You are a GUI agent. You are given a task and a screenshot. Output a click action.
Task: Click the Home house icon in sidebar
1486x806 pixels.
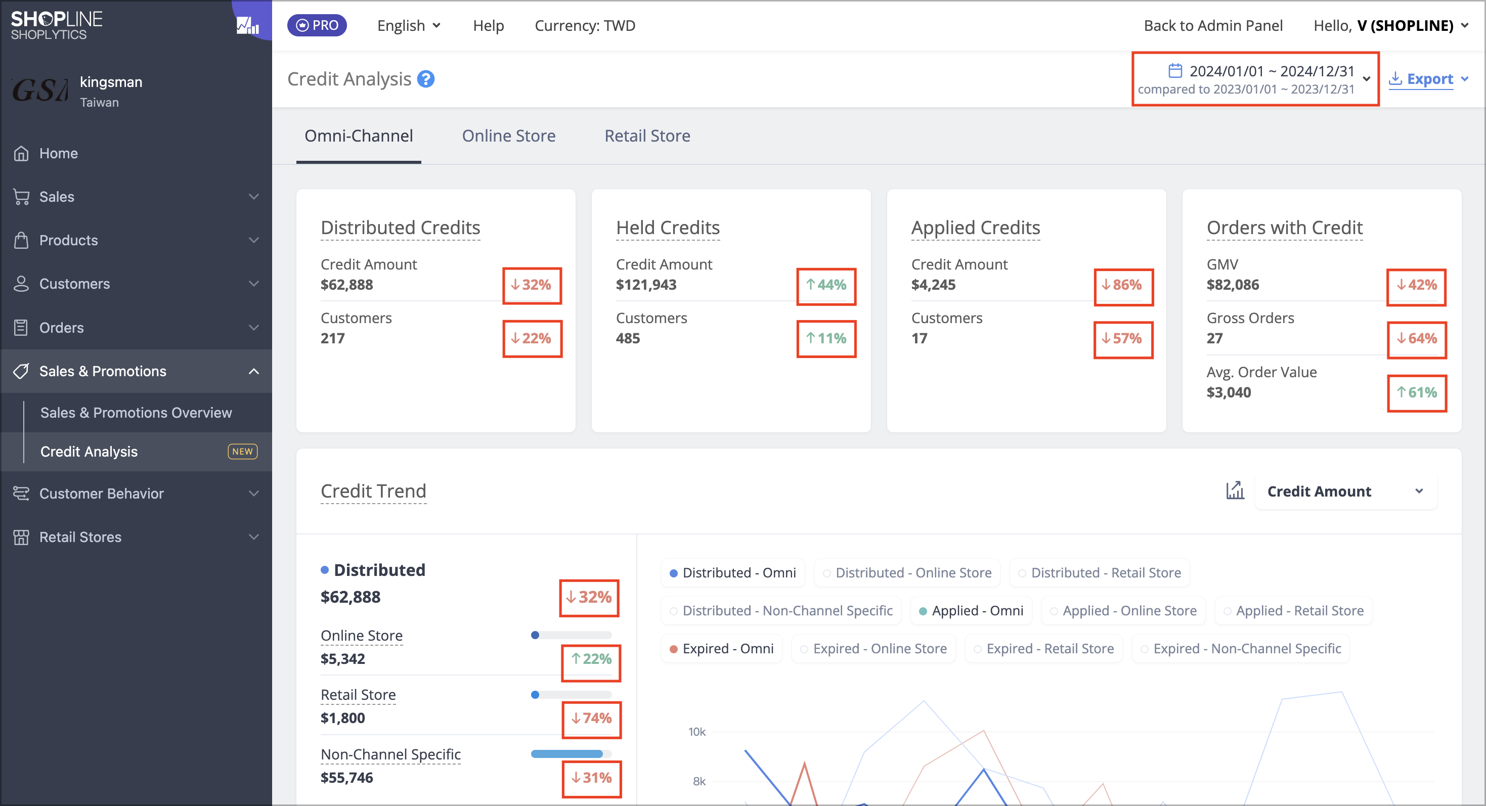click(21, 153)
